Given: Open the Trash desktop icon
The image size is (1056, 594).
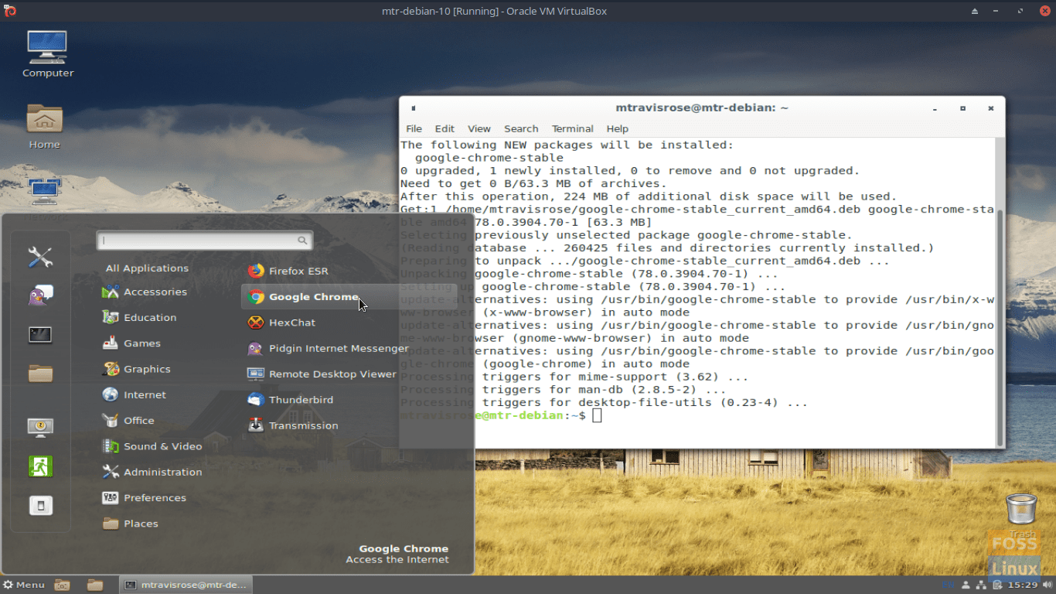Looking at the screenshot, I should 1021,515.
